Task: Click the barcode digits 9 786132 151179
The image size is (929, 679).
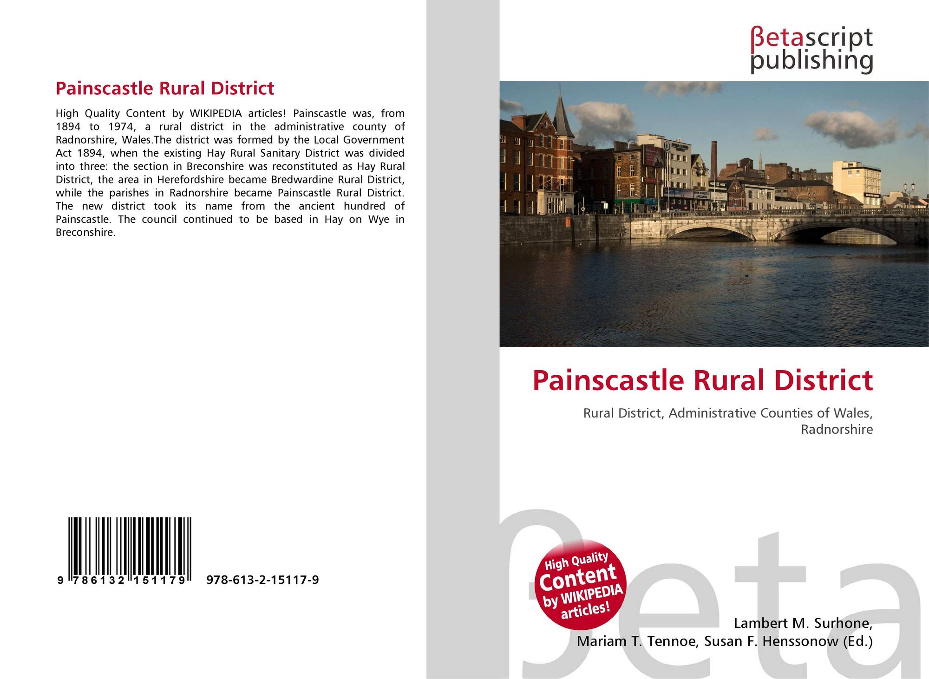Action: pos(122,580)
